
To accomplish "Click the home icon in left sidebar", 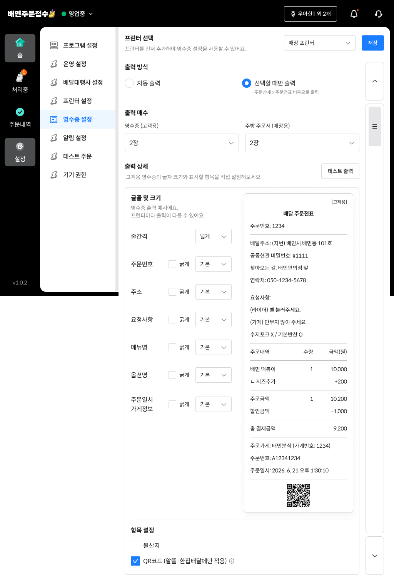I will (20, 42).
